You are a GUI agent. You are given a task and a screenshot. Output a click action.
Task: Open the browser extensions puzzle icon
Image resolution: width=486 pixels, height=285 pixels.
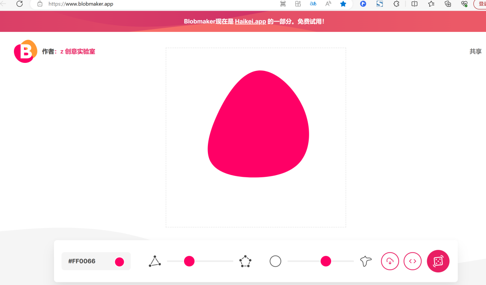point(396,4)
